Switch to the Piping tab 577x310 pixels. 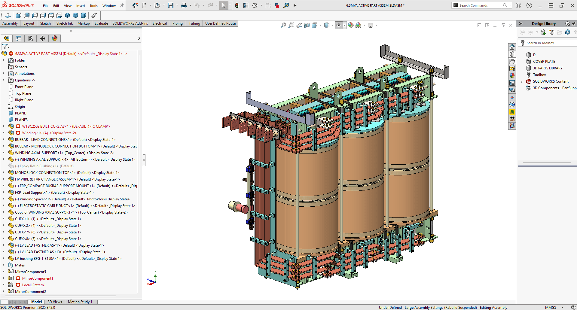tap(177, 23)
